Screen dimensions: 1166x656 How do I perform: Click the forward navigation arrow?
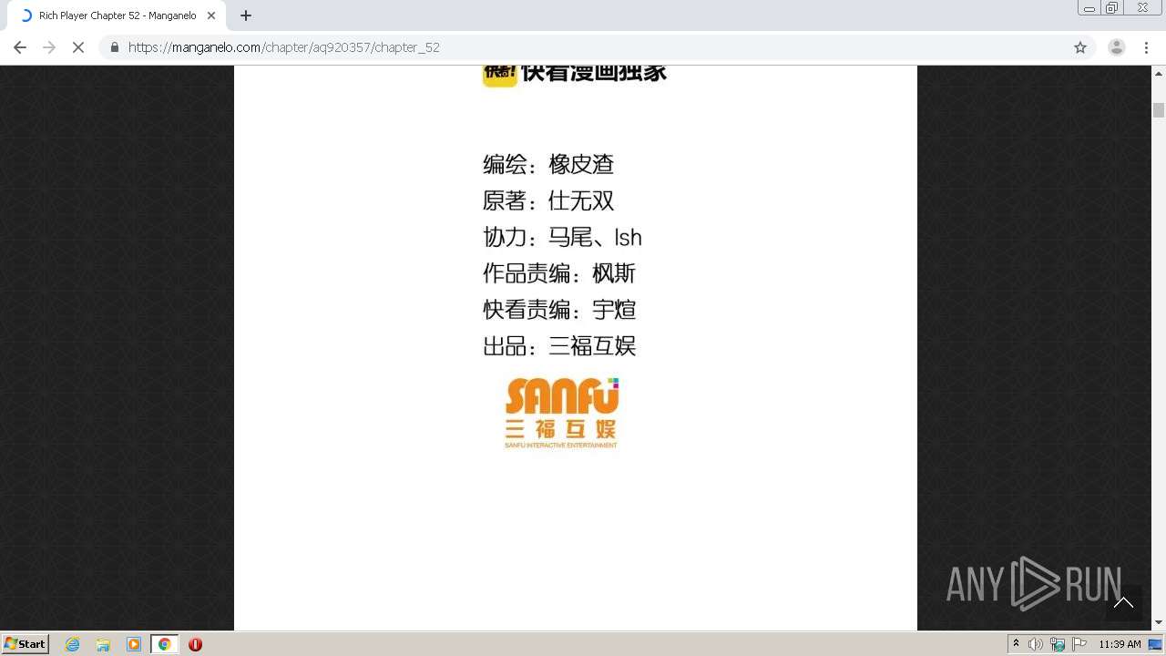click(x=49, y=47)
